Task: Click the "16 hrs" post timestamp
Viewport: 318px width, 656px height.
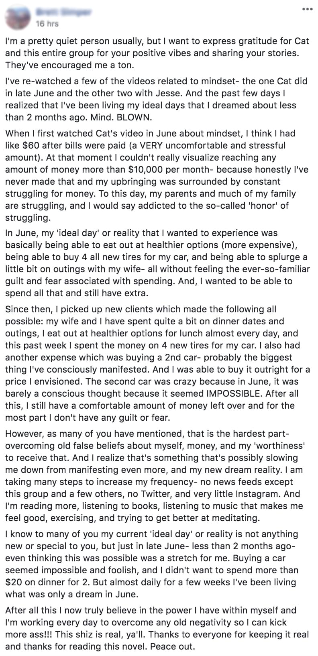Action: [x=47, y=24]
